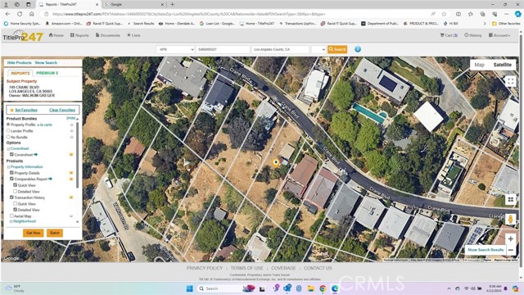Open Home in TitlePro navigation
The height and width of the screenshot is (295, 524).
pyautogui.click(x=56, y=35)
